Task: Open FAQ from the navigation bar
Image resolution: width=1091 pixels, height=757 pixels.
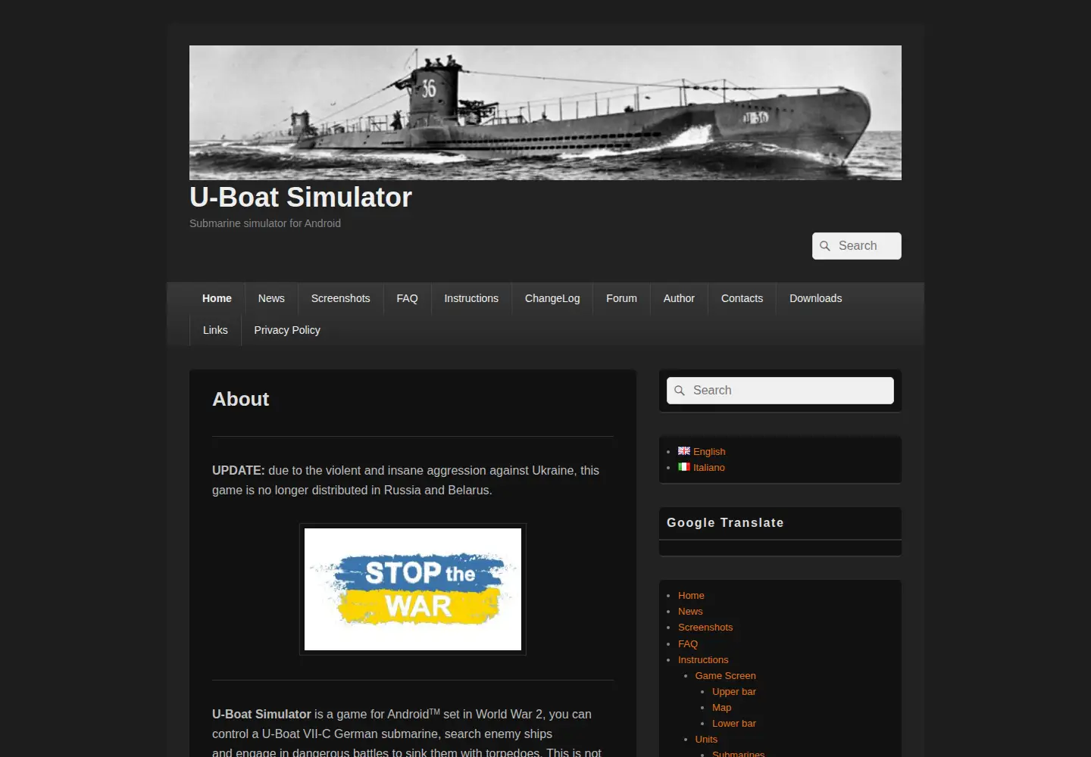Action: (408, 298)
